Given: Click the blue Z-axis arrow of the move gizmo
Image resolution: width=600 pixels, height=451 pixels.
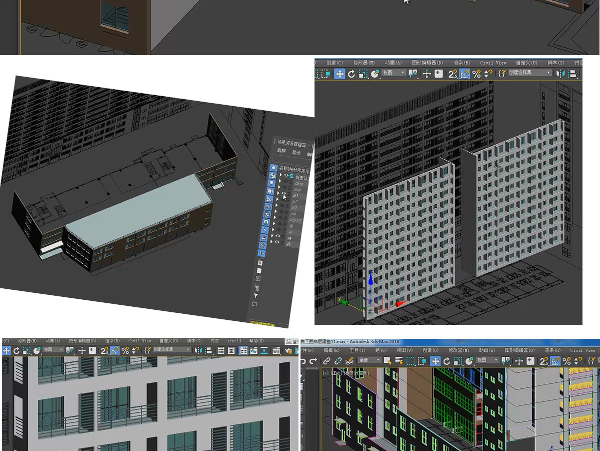Looking at the screenshot, I should point(370,279).
